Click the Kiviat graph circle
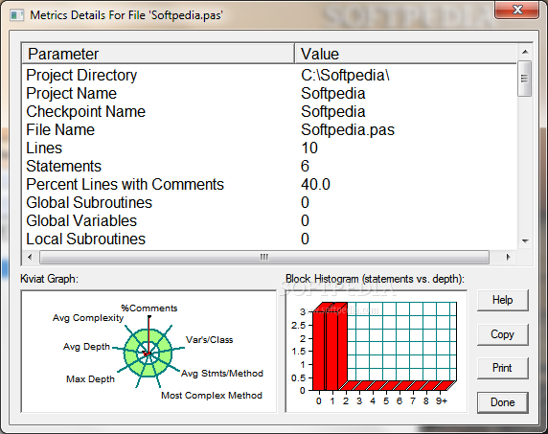The width and height of the screenshot is (548, 434). tap(148, 353)
